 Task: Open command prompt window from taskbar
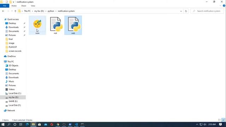(82, 125)
